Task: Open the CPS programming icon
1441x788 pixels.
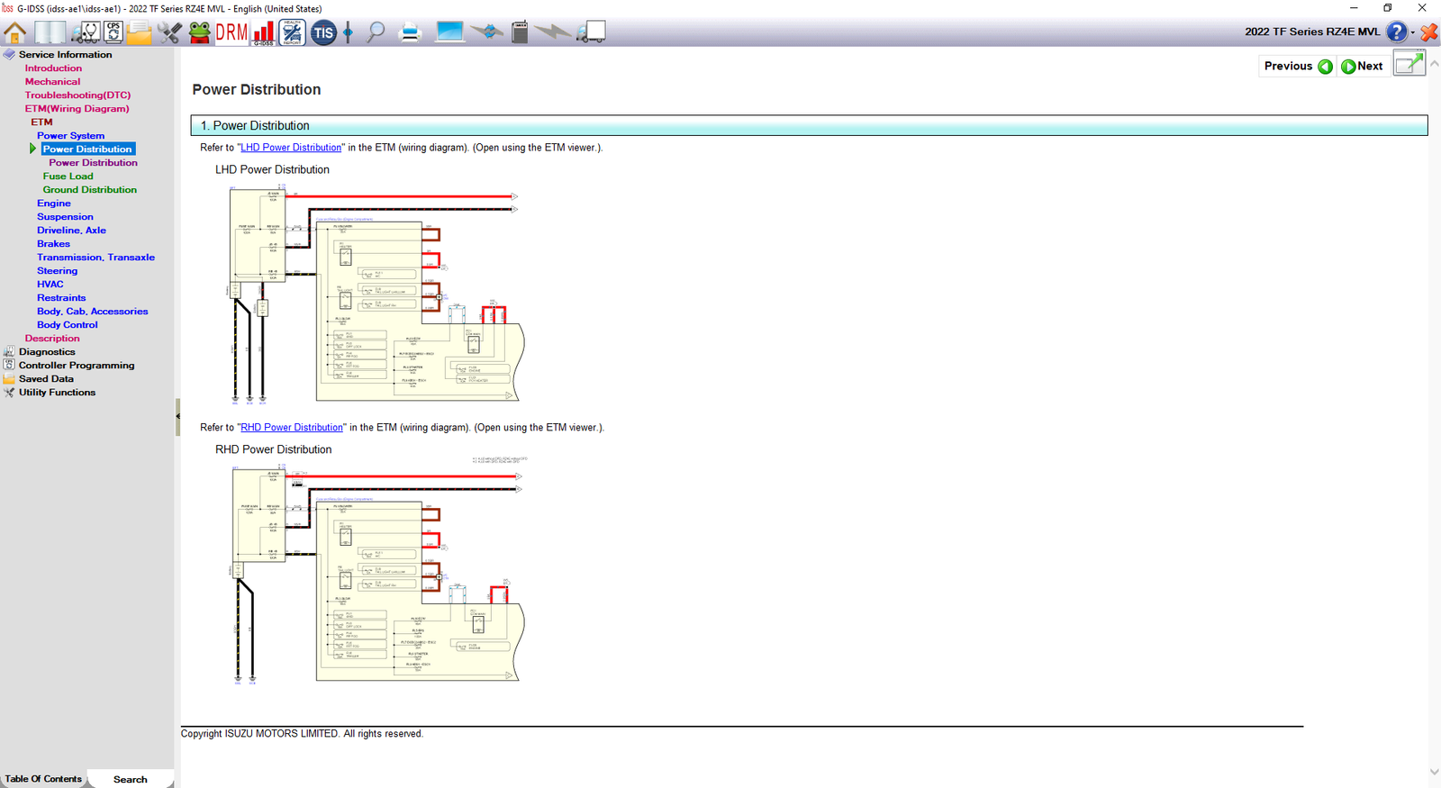Action: click(x=113, y=32)
